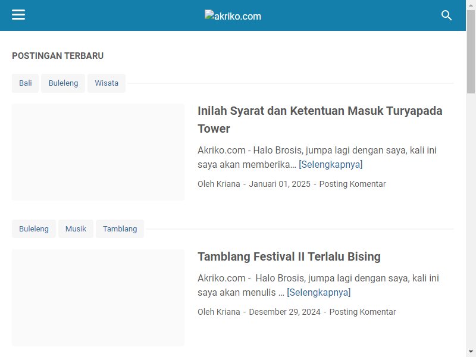Click the akriko.com logo image

pyautogui.click(x=233, y=15)
